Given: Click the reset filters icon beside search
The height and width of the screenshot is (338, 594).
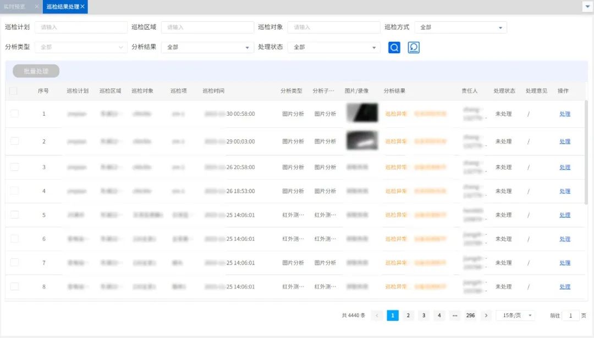Looking at the screenshot, I should pos(413,48).
